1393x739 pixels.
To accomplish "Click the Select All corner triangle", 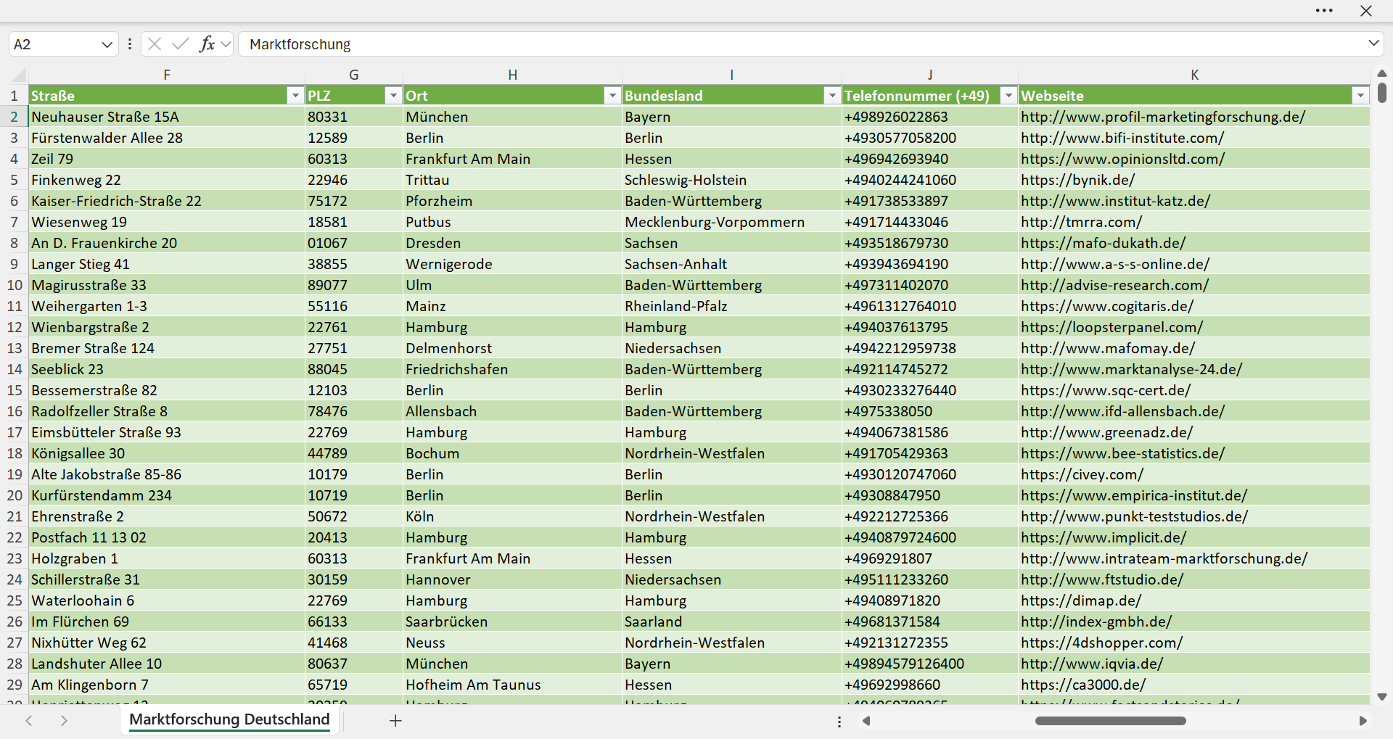I will (19, 75).
